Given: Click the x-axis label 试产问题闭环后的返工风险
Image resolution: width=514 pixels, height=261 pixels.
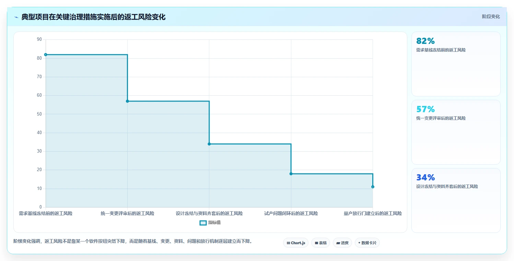Looking at the screenshot, I should [291, 213].
